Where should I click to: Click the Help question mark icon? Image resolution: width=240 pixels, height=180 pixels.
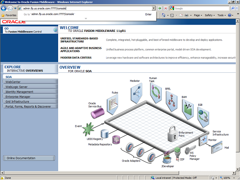click(x=229, y=15)
